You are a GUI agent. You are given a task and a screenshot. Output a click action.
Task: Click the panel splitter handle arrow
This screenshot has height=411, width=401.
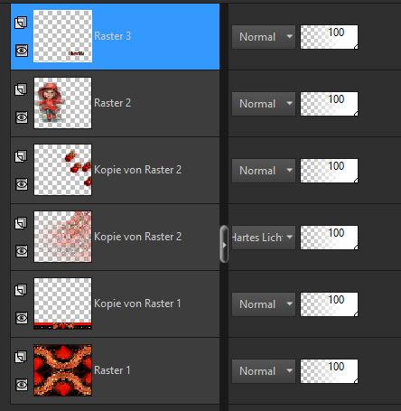[x=224, y=245]
